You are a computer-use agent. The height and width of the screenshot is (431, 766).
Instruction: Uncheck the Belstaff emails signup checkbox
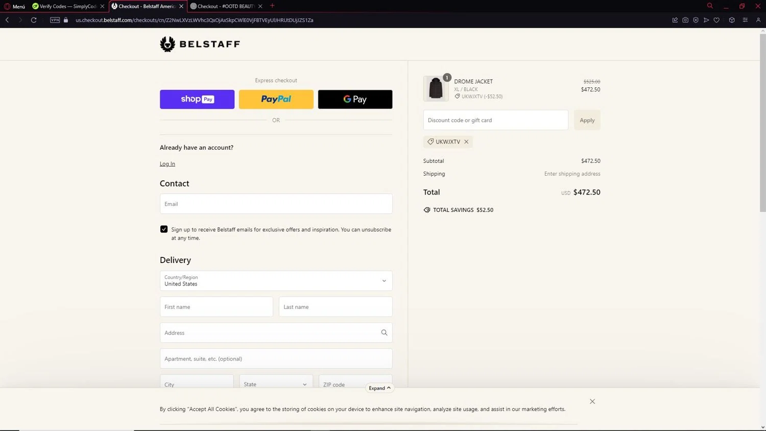(164, 229)
